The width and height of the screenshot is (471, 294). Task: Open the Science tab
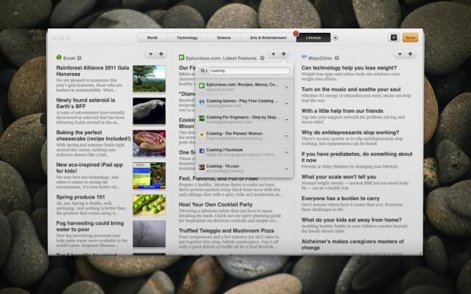click(x=224, y=38)
